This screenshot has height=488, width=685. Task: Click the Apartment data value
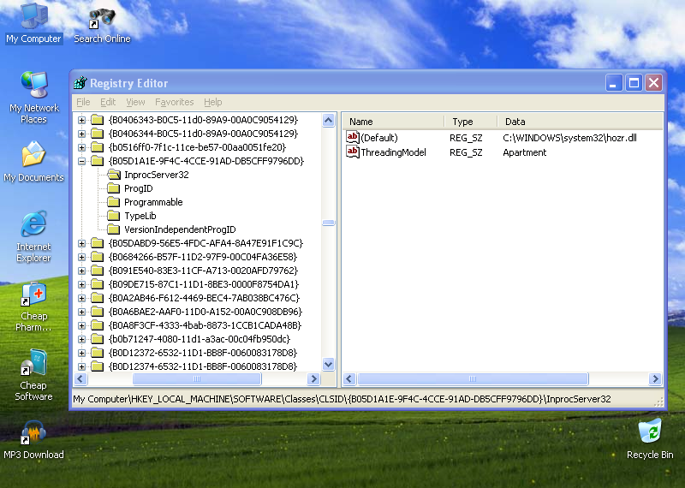pos(524,152)
